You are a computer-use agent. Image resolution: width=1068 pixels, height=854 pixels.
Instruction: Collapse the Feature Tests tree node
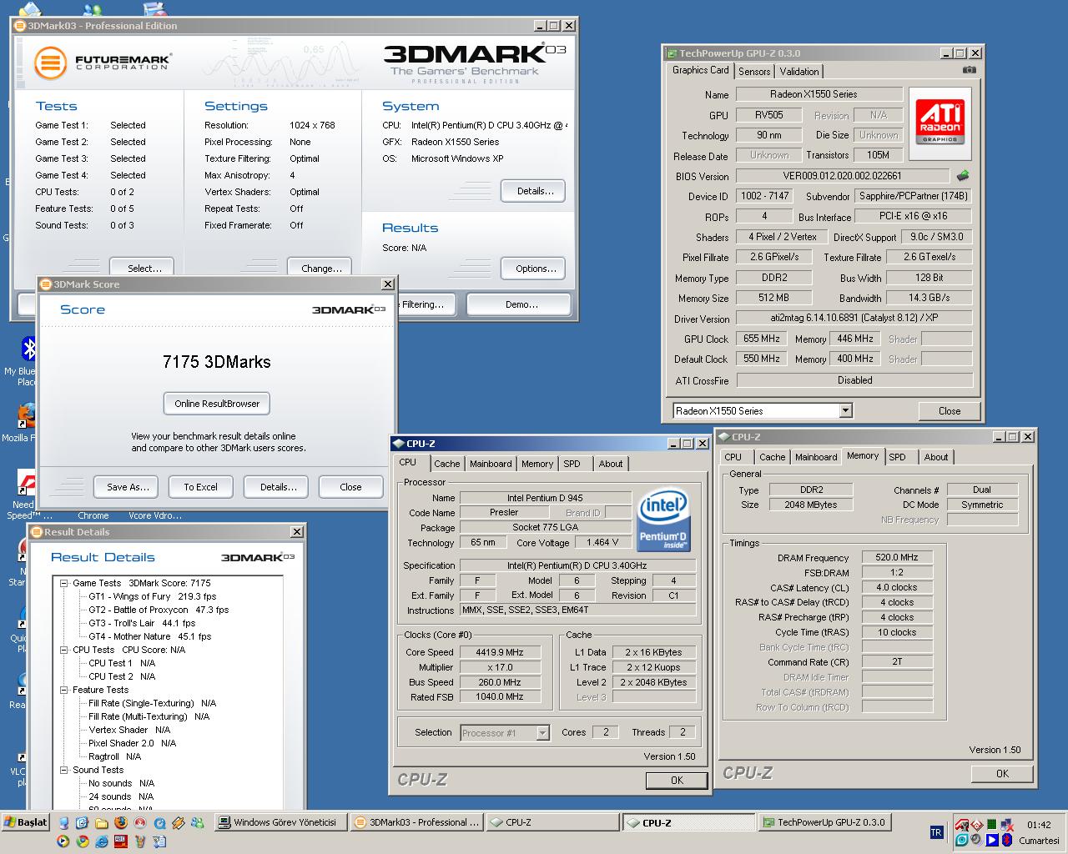pyautogui.click(x=63, y=690)
